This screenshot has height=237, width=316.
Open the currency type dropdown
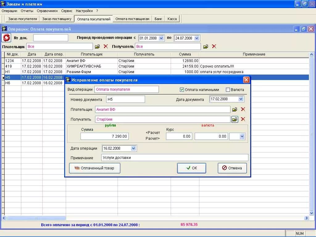click(242, 136)
